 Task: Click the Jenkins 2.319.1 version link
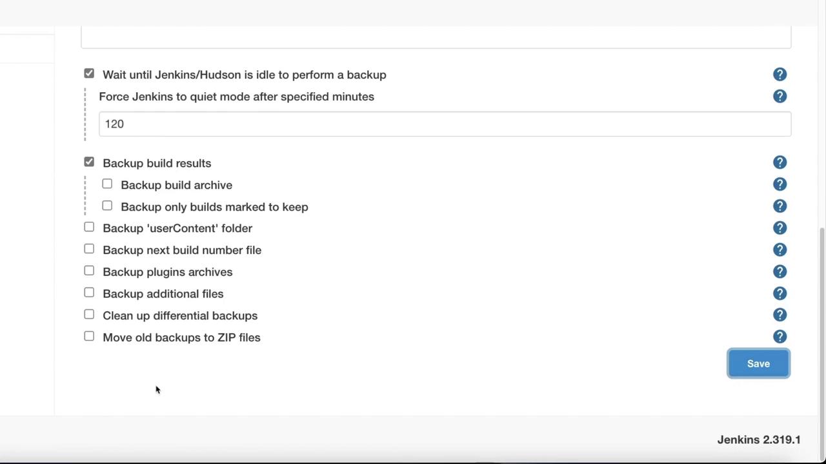(759, 440)
